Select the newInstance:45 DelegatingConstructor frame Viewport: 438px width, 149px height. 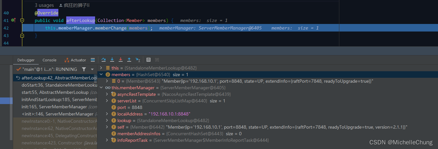point(56,136)
